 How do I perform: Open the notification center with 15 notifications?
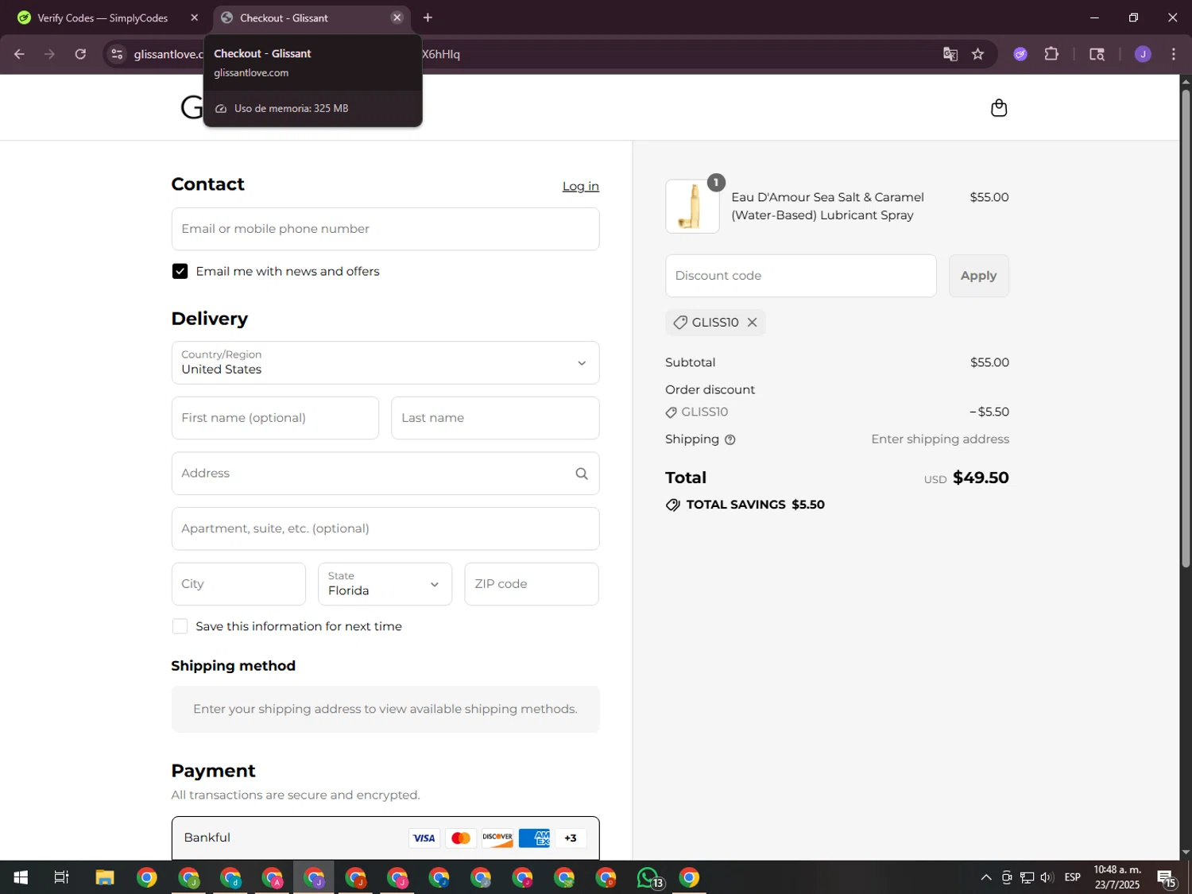pyautogui.click(x=1167, y=878)
